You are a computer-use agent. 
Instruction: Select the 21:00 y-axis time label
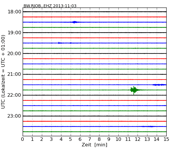click(14, 74)
